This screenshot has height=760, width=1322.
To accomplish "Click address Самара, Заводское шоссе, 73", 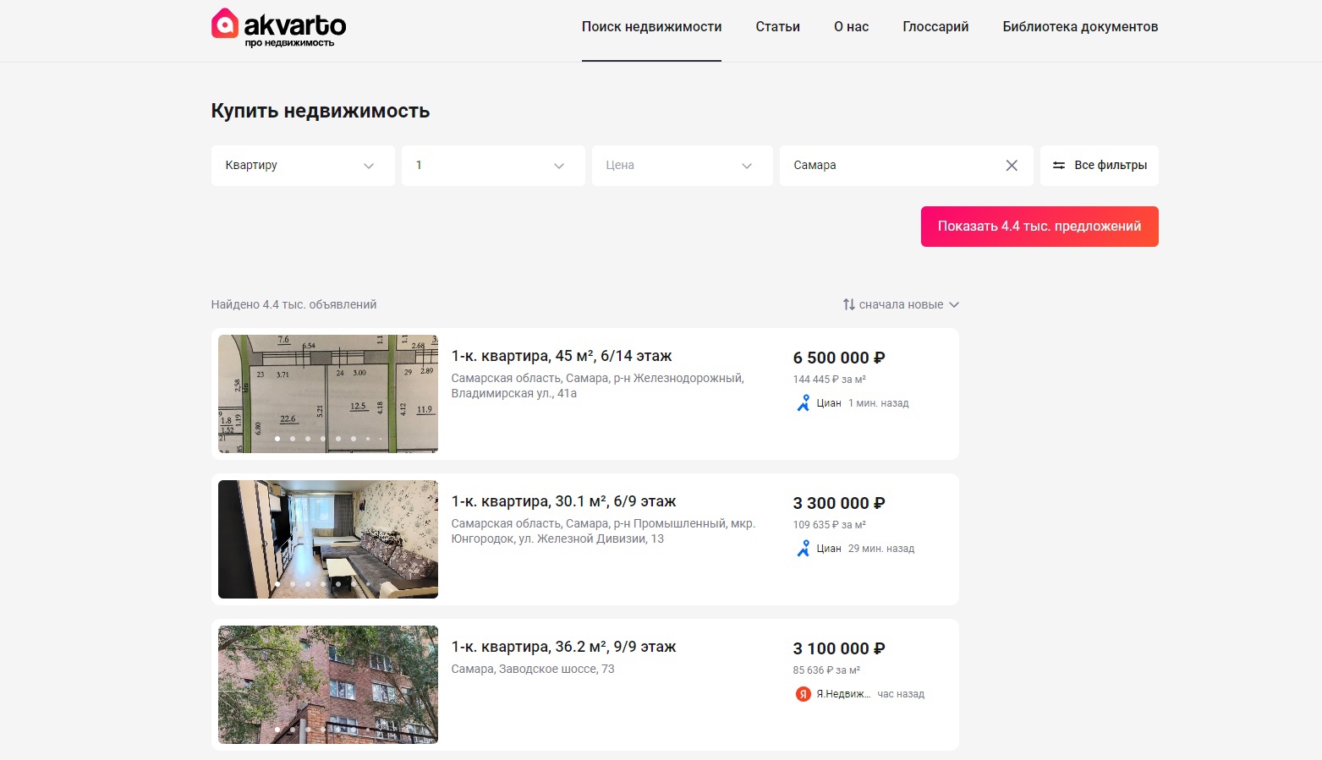I will pos(533,669).
